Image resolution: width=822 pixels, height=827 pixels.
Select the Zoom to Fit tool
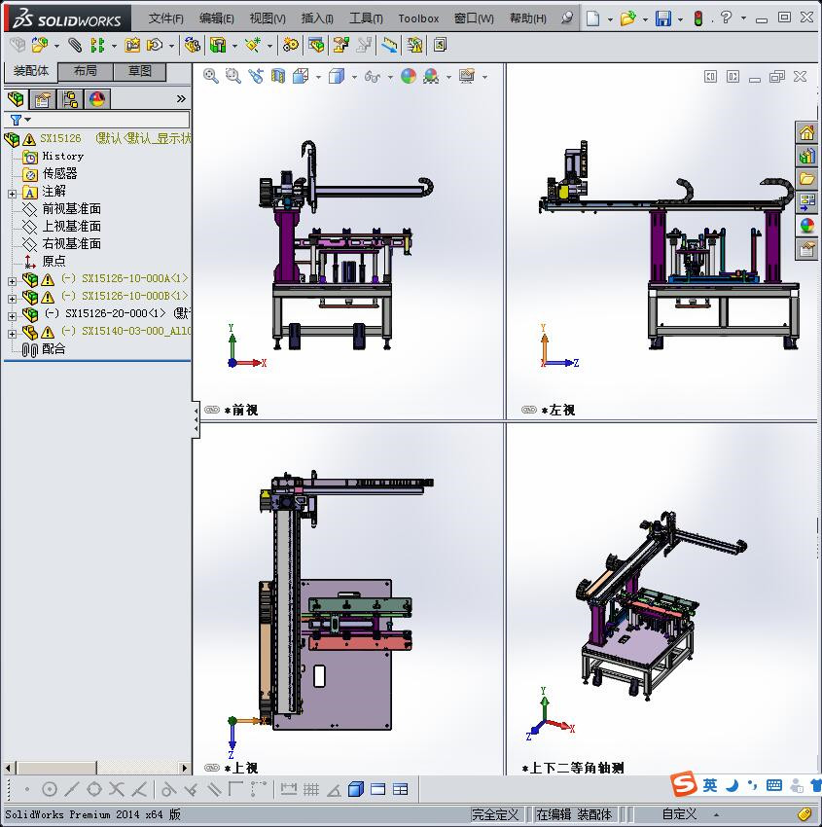pyautogui.click(x=209, y=75)
